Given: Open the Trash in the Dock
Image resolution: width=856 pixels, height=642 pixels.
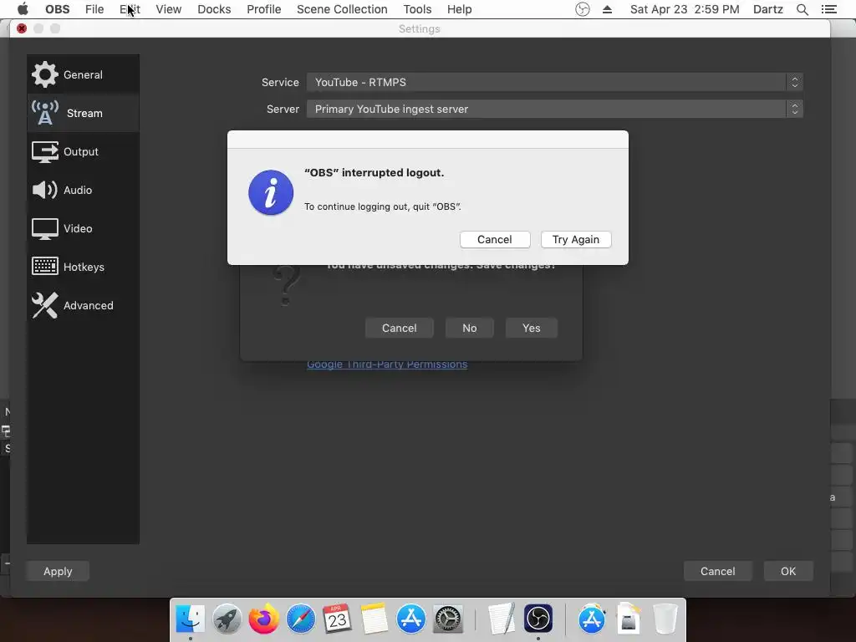Looking at the screenshot, I should [x=665, y=619].
